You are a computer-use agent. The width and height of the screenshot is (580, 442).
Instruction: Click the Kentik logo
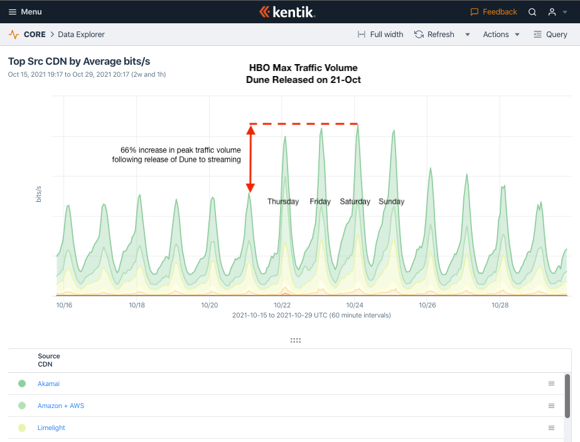click(x=287, y=12)
